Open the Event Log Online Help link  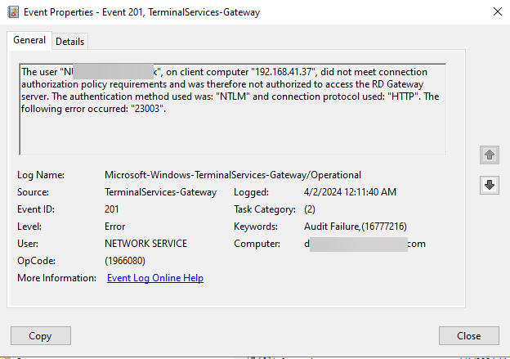[155, 278]
